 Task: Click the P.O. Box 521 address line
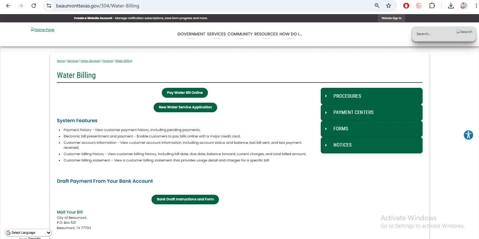coord(66,223)
